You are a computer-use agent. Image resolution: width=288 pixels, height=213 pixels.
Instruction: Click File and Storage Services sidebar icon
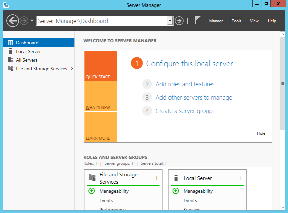(11, 69)
